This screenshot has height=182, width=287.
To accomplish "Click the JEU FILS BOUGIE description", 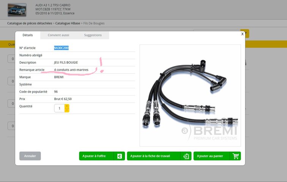I will (66, 63).
